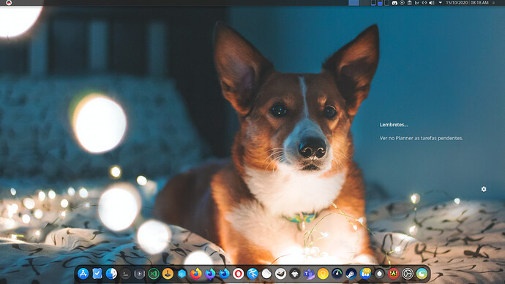Launch Steam from the dock
The width and height of the screenshot is (505, 284).
point(351,273)
